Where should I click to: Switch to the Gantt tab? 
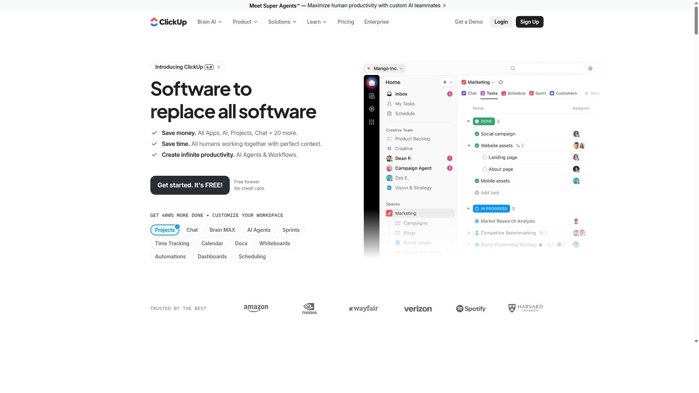point(538,94)
